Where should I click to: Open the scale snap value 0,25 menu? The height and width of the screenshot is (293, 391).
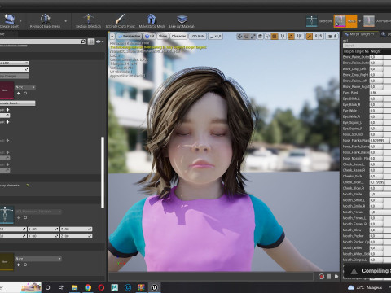(319, 36)
